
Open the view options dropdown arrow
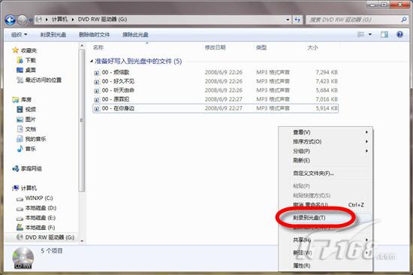pos(370,35)
